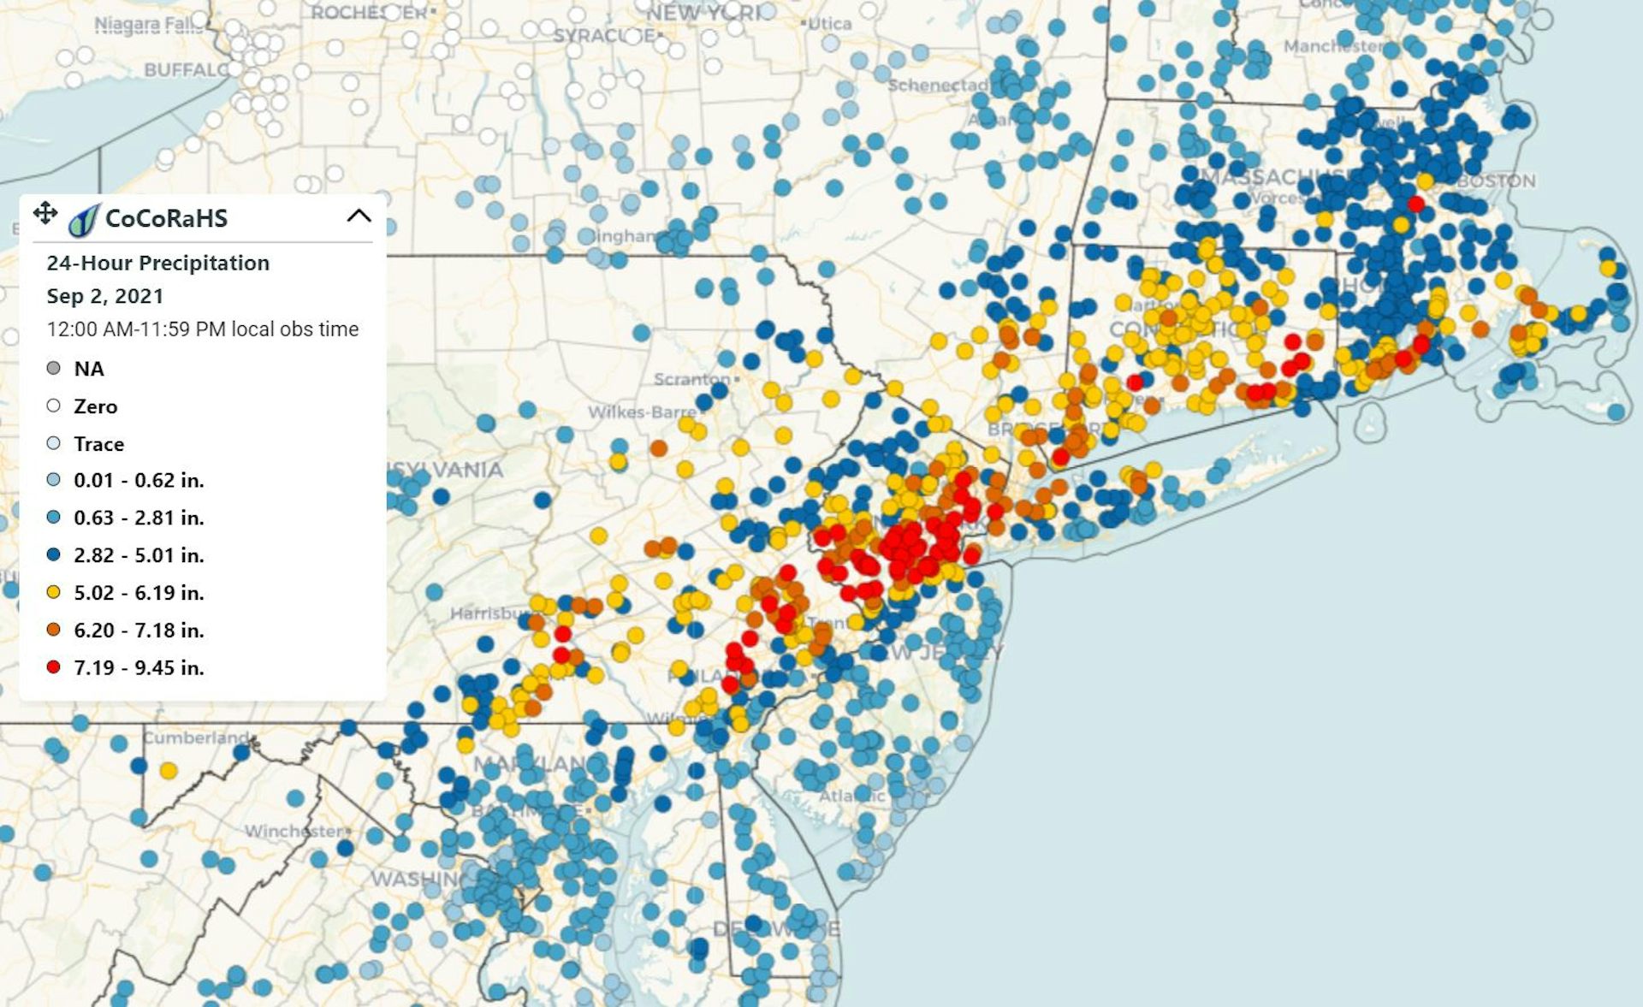Screen dimensions: 1643x1007
Task: Click the Winchester city label on map
Action: pos(295,831)
